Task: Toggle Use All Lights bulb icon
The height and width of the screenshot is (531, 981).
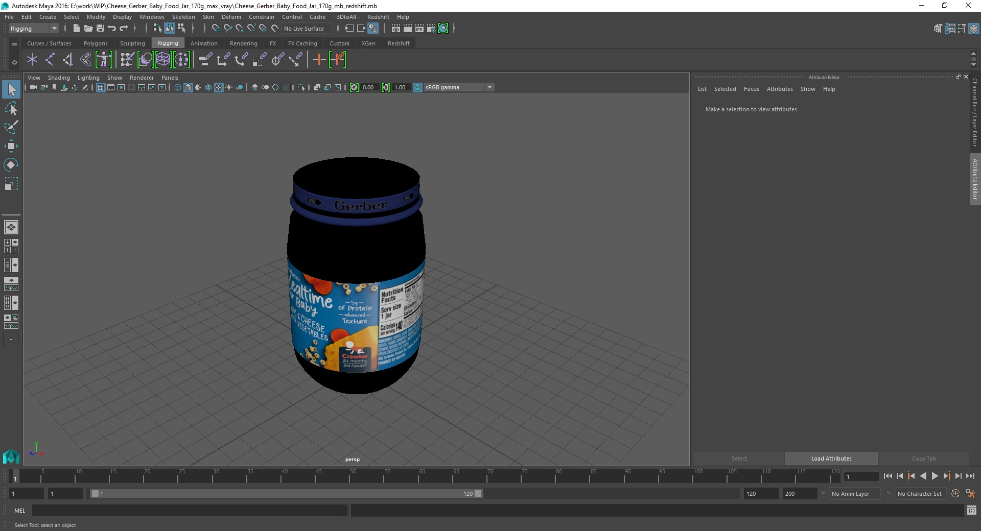Action: coord(229,87)
